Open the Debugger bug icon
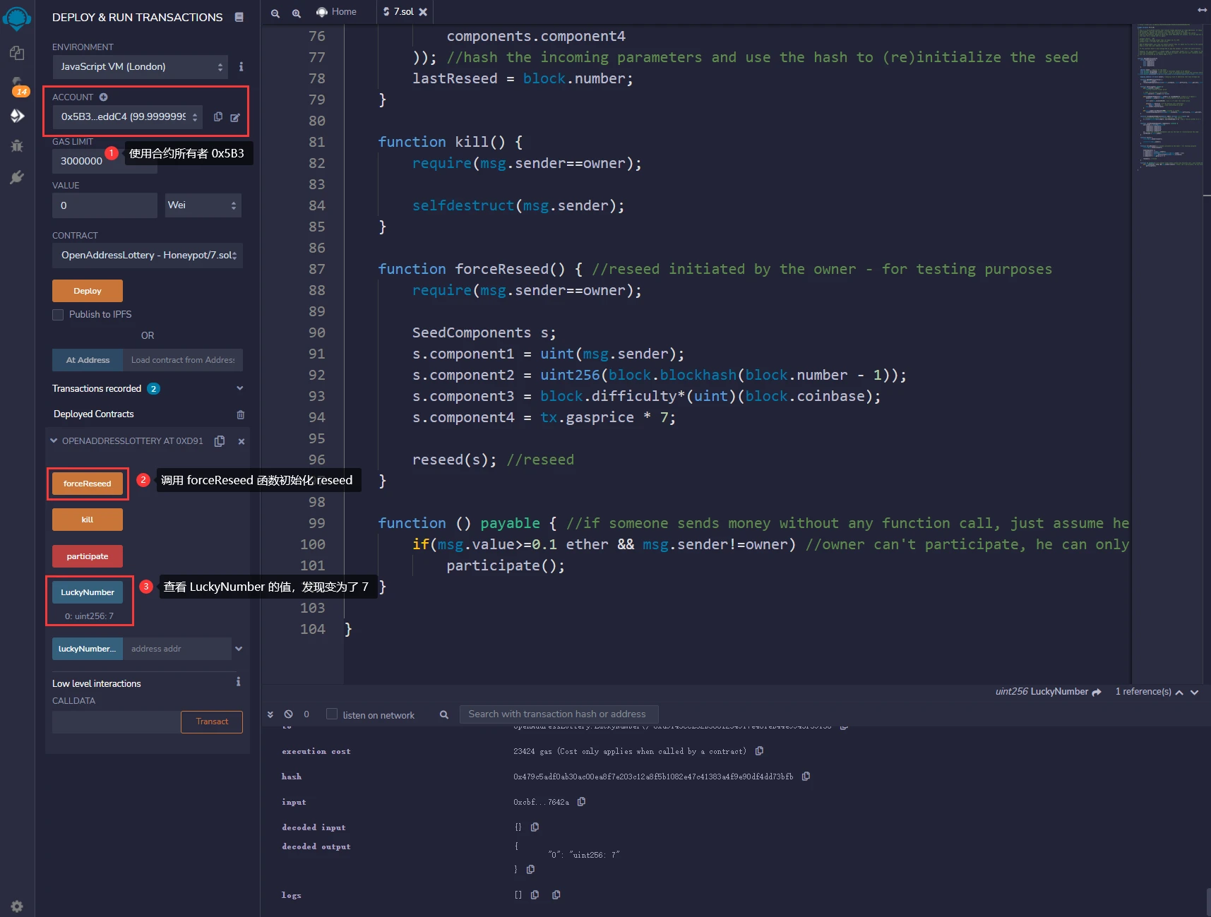Screen dimensions: 1211x917 (x=17, y=146)
